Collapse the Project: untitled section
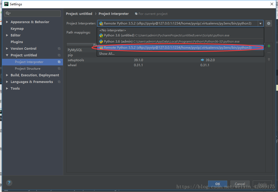Viewport: 278px width, 192px height. [x=7, y=55]
